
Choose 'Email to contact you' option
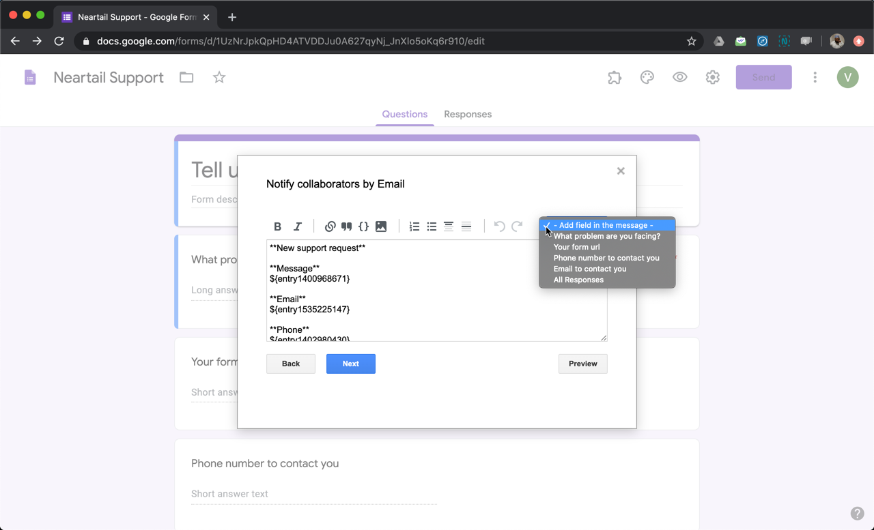607,269
